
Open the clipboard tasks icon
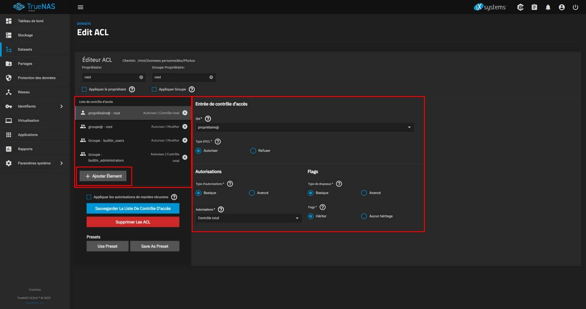(x=534, y=7)
